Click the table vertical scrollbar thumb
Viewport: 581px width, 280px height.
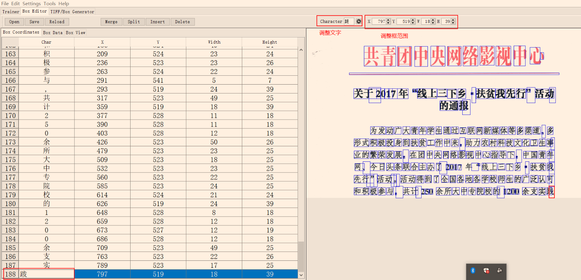pyautogui.click(x=301, y=257)
